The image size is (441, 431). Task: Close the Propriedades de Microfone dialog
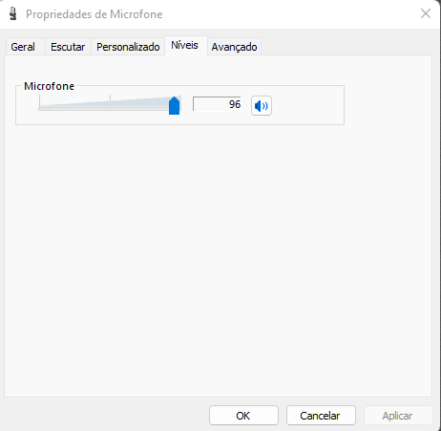click(426, 13)
